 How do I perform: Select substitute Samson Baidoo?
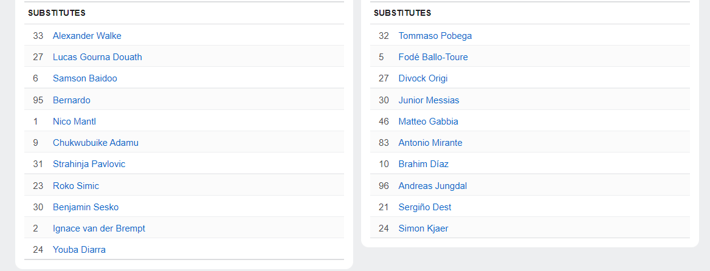(85, 78)
